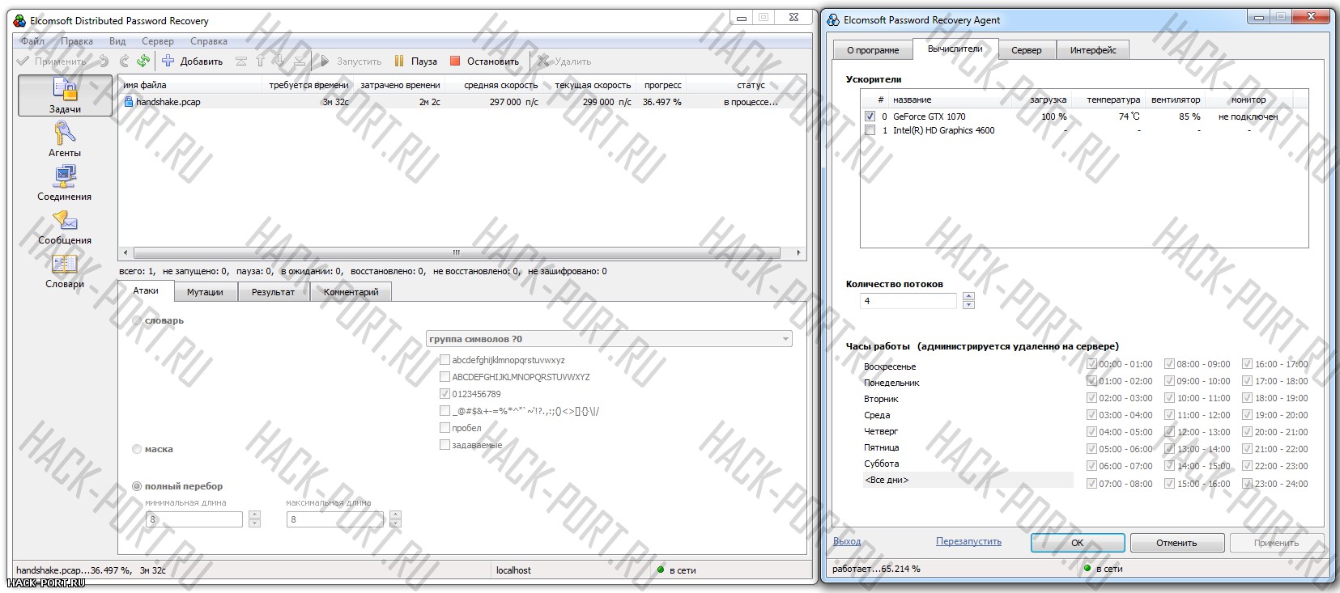Toggle the uppercase ABCDEFGHIJKLMNOPQRSTUVWXYZ charset checkbox

[445, 377]
